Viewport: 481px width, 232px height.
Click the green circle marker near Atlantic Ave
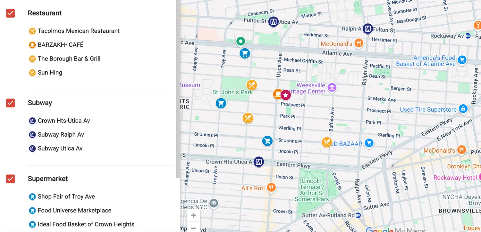click(240, 41)
